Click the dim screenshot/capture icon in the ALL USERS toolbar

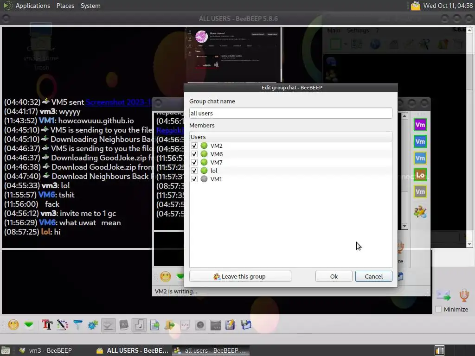click(x=200, y=325)
